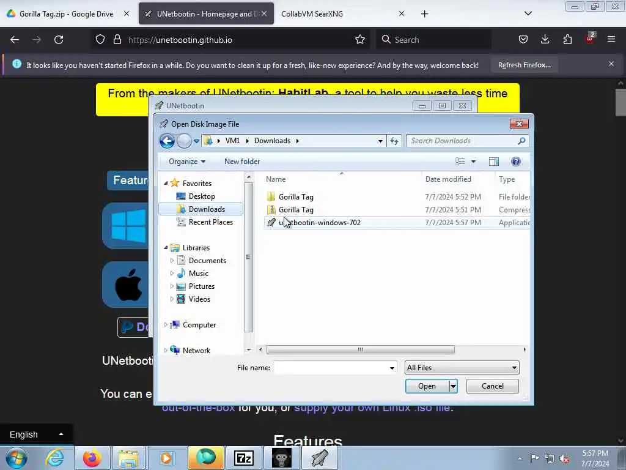Image resolution: width=626 pixels, height=470 pixels.
Task: Click Refresh Firefox button
Action: (x=524, y=65)
